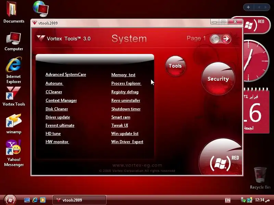
Task: Click the Show Desktop quick launch icon
Action: point(27,200)
